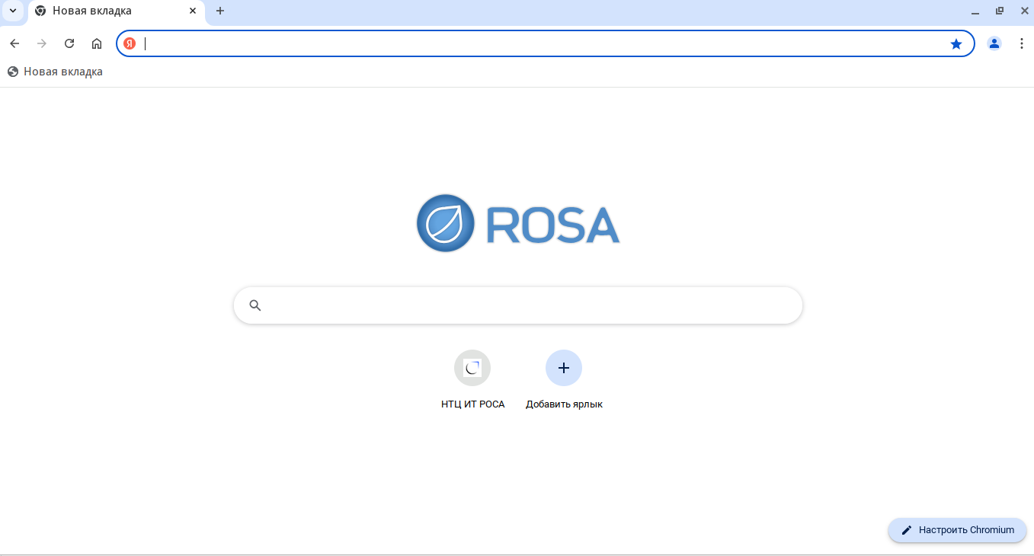Go forward to next page
The height and width of the screenshot is (556, 1034).
tap(42, 43)
